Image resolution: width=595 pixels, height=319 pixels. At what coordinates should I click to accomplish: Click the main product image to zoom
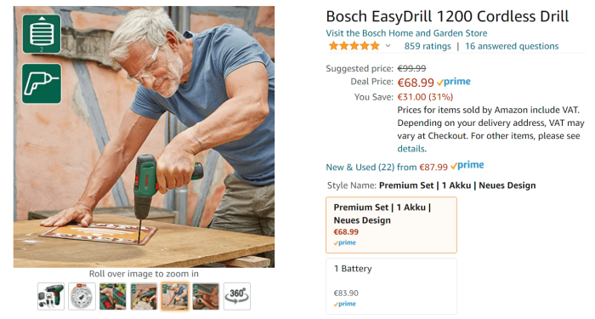tap(144, 137)
